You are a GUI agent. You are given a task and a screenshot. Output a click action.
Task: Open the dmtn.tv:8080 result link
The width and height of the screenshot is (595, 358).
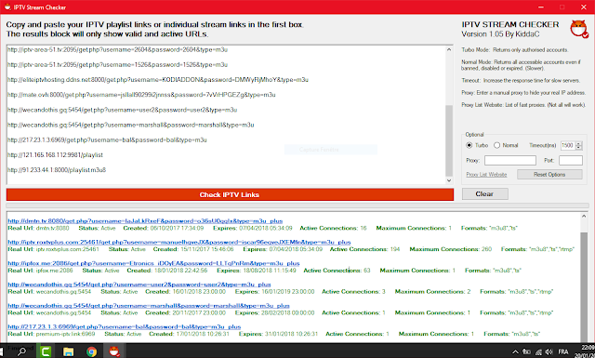tap(145, 221)
